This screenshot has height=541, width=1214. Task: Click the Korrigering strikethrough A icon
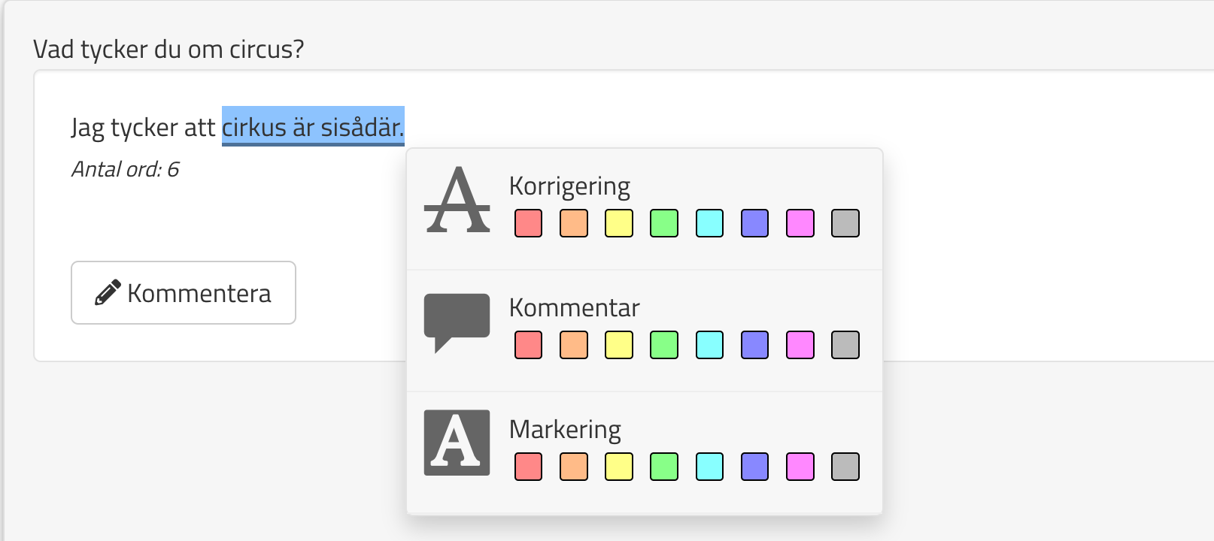457,201
